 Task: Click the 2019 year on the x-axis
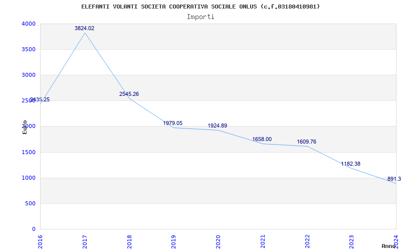173,241
